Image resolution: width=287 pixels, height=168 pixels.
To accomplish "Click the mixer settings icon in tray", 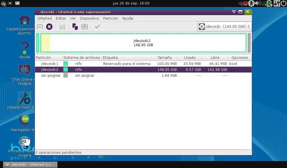I will pyautogui.click(x=277, y=3).
